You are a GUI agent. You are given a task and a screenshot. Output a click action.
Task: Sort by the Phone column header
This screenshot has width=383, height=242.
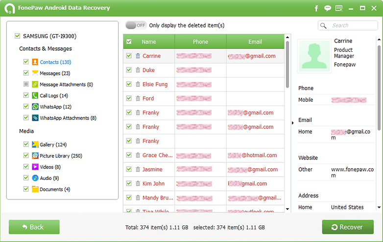pos(200,42)
